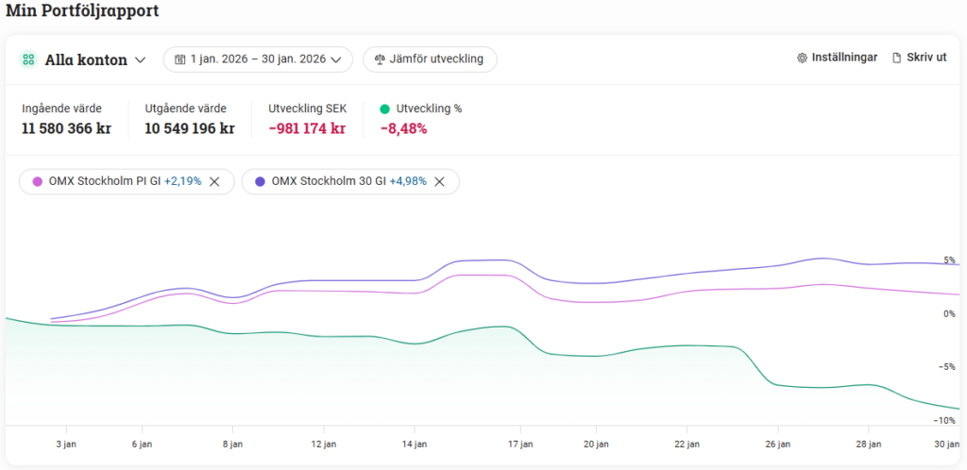
Task: Click the green Utveckling % indicator dot
Action: pyautogui.click(x=384, y=109)
